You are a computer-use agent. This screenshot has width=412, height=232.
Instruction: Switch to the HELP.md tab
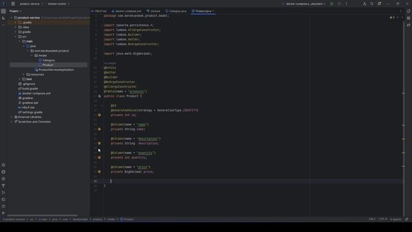98,12
